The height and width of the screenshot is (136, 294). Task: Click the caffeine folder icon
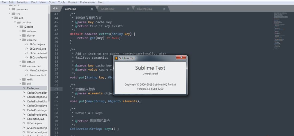click(24, 31)
